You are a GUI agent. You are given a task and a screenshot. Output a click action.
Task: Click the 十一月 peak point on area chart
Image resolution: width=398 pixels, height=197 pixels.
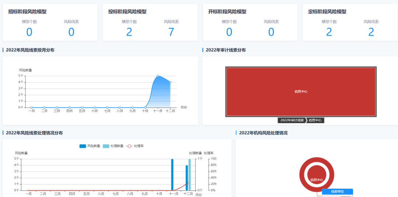(x=158, y=76)
